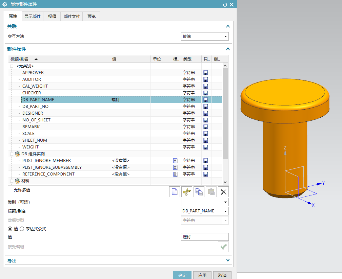
Task: Enable the 允许多值 checkbox
Action: click(10, 190)
